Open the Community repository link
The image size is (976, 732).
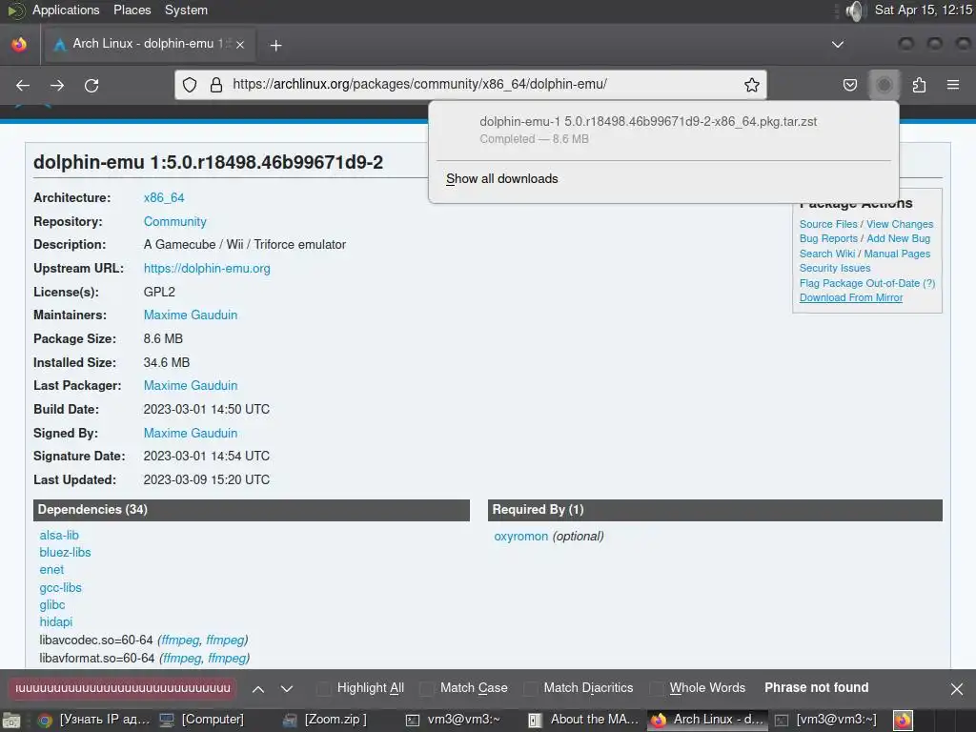[175, 221]
